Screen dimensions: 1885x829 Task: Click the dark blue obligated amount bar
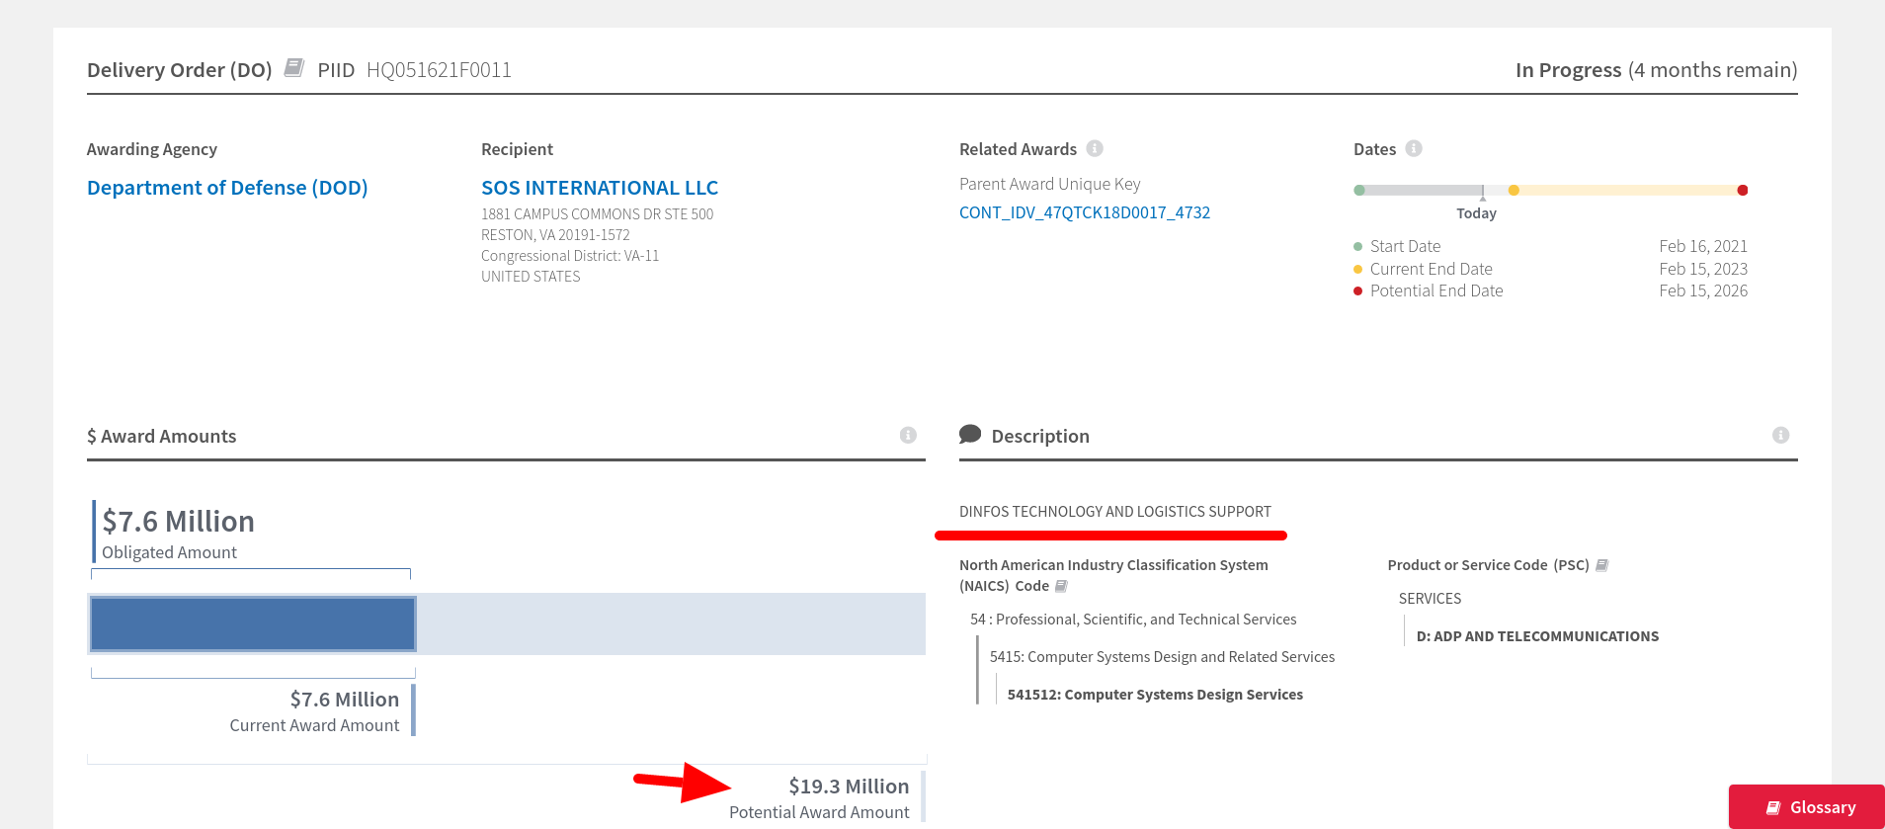253,623
